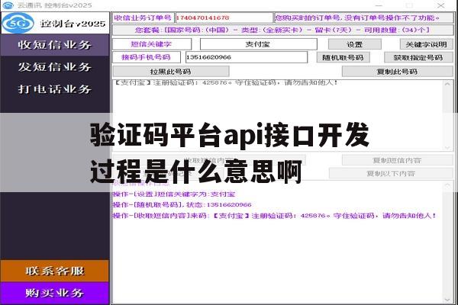Click the 5G cloud logo icon
Screen dimensions: 458x305
[18, 23]
